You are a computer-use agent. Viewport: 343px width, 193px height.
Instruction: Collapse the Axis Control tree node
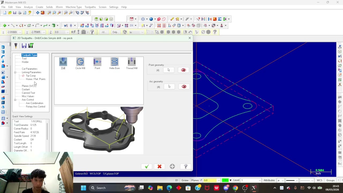click(x=15, y=100)
